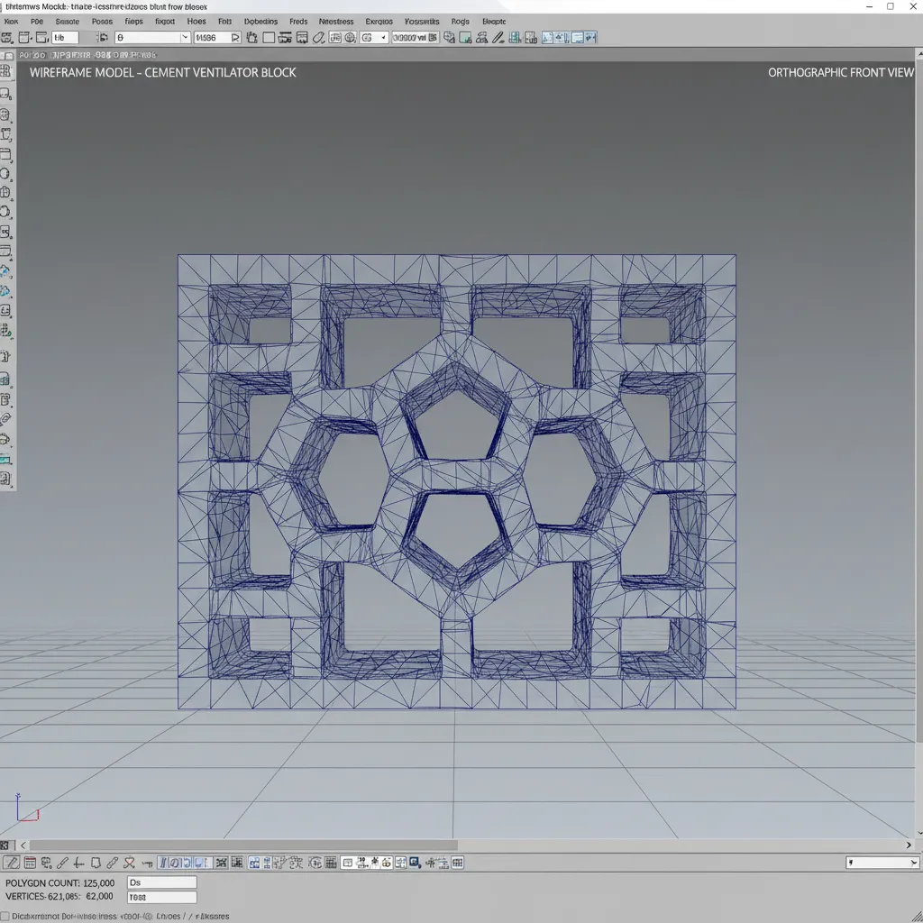923x923 pixels.
Task: Click the Ds input field near POLYGON COUNT
Action: pos(162,881)
